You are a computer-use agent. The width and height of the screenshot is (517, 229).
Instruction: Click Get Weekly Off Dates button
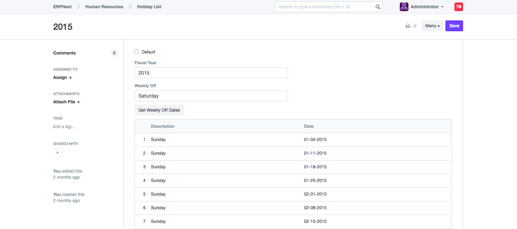pos(159,110)
